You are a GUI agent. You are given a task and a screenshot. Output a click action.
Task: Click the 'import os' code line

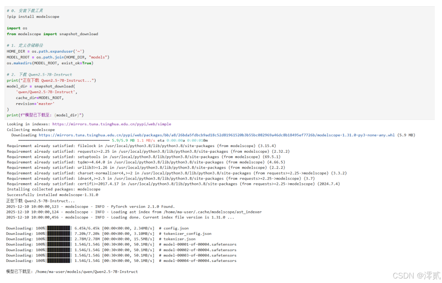(x=17, y=28)
